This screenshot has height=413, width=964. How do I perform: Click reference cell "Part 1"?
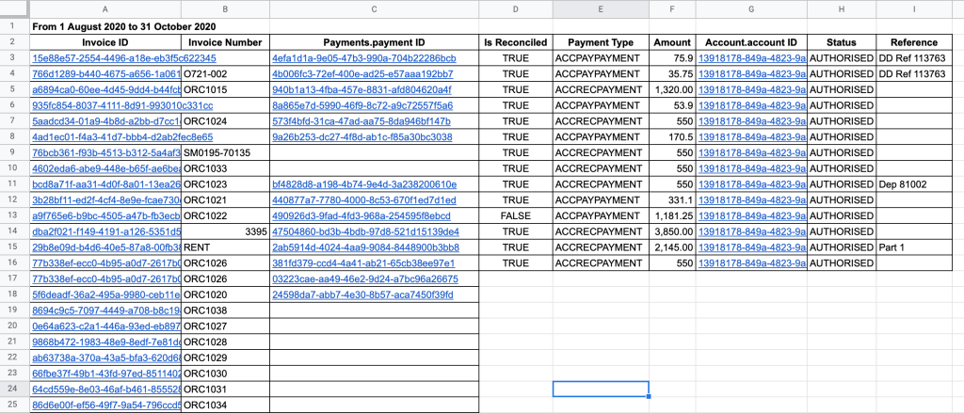(914, 247)
